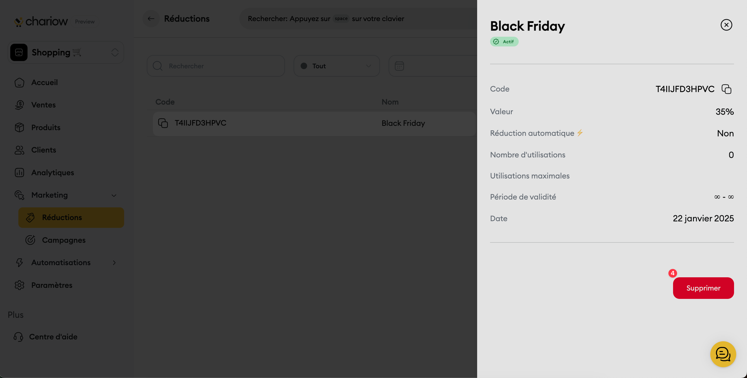Viewport: 747px width, 378px height.
Task: Click the Analytiques chart icon
Action: 19,173
